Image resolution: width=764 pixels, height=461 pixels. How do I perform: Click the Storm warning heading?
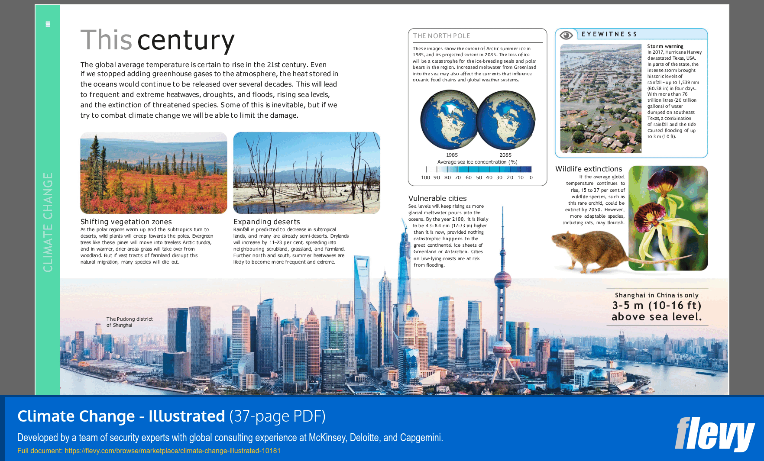click(664, 46)
